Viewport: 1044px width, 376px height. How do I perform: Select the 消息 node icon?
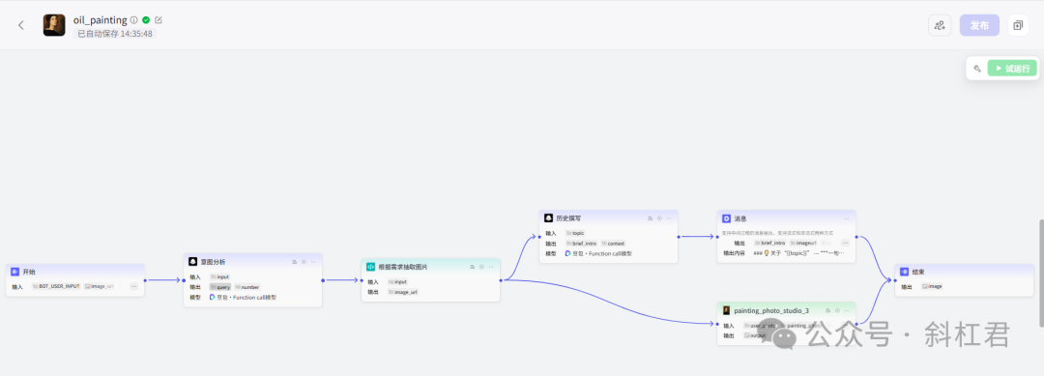pyautogui.click(x=727, y=217)
